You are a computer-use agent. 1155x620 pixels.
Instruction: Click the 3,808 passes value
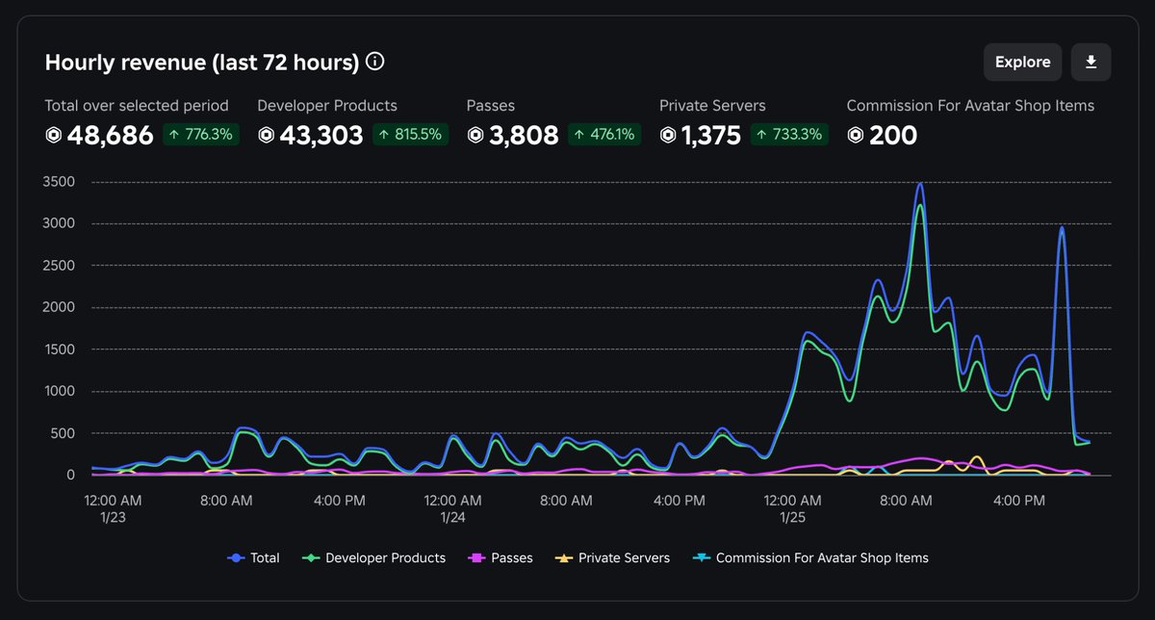click(x=524, y=136)
